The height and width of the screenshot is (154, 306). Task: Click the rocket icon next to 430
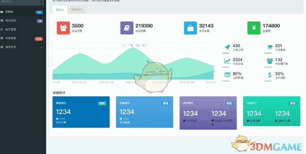click(x=227, y=47)
